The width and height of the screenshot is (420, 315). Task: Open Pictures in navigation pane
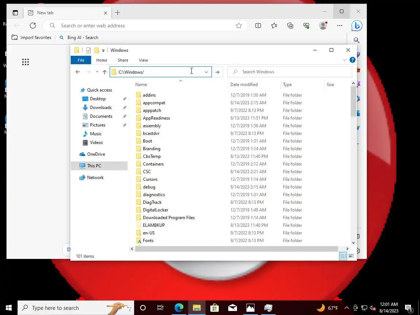click(97, 125)
